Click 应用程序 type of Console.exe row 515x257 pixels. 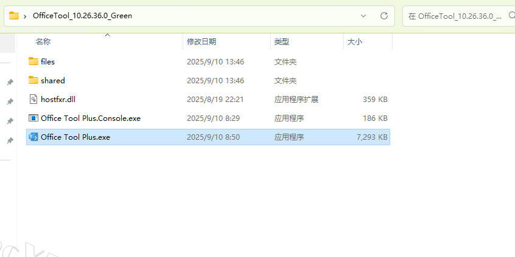pyautogui.click(x=289, y=118)
